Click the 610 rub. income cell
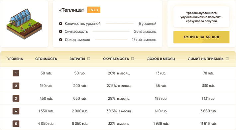Image resolution: width=236 pixels, height=130 pixels. click(161, 111)
